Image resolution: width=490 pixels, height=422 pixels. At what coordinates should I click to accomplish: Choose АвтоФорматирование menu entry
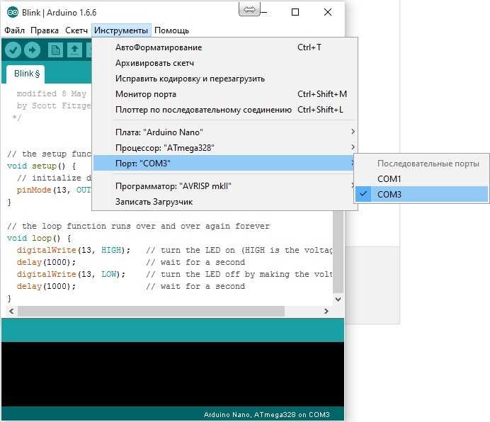point(224,47)
